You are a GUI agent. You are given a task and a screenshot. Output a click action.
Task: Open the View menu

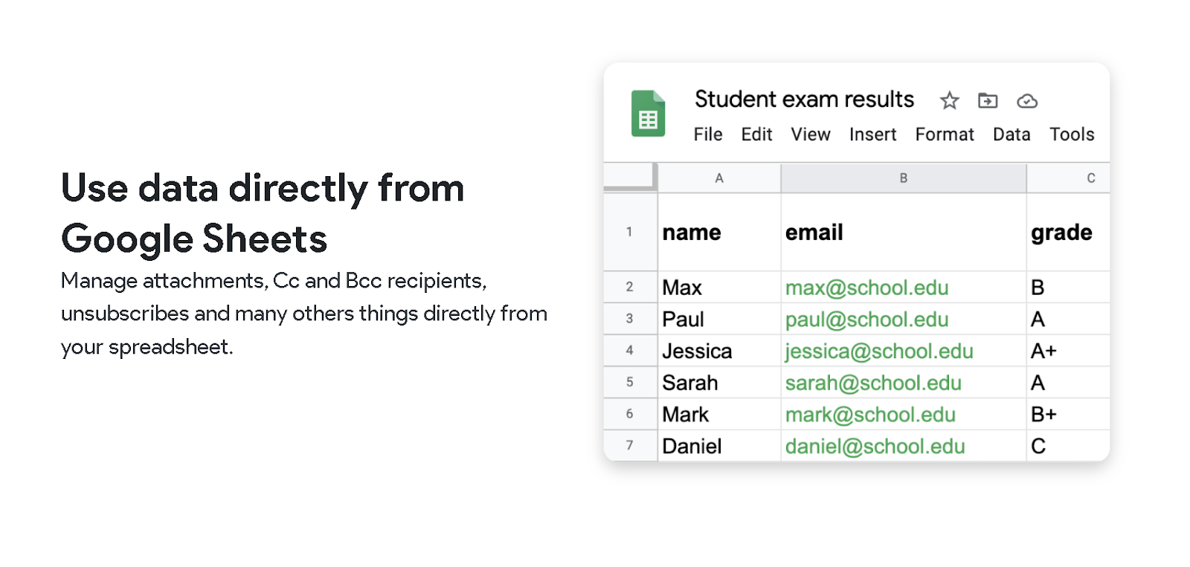coord(810,135)
